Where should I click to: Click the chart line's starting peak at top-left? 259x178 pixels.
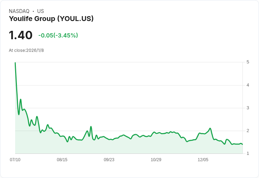(x=15, y=63)
